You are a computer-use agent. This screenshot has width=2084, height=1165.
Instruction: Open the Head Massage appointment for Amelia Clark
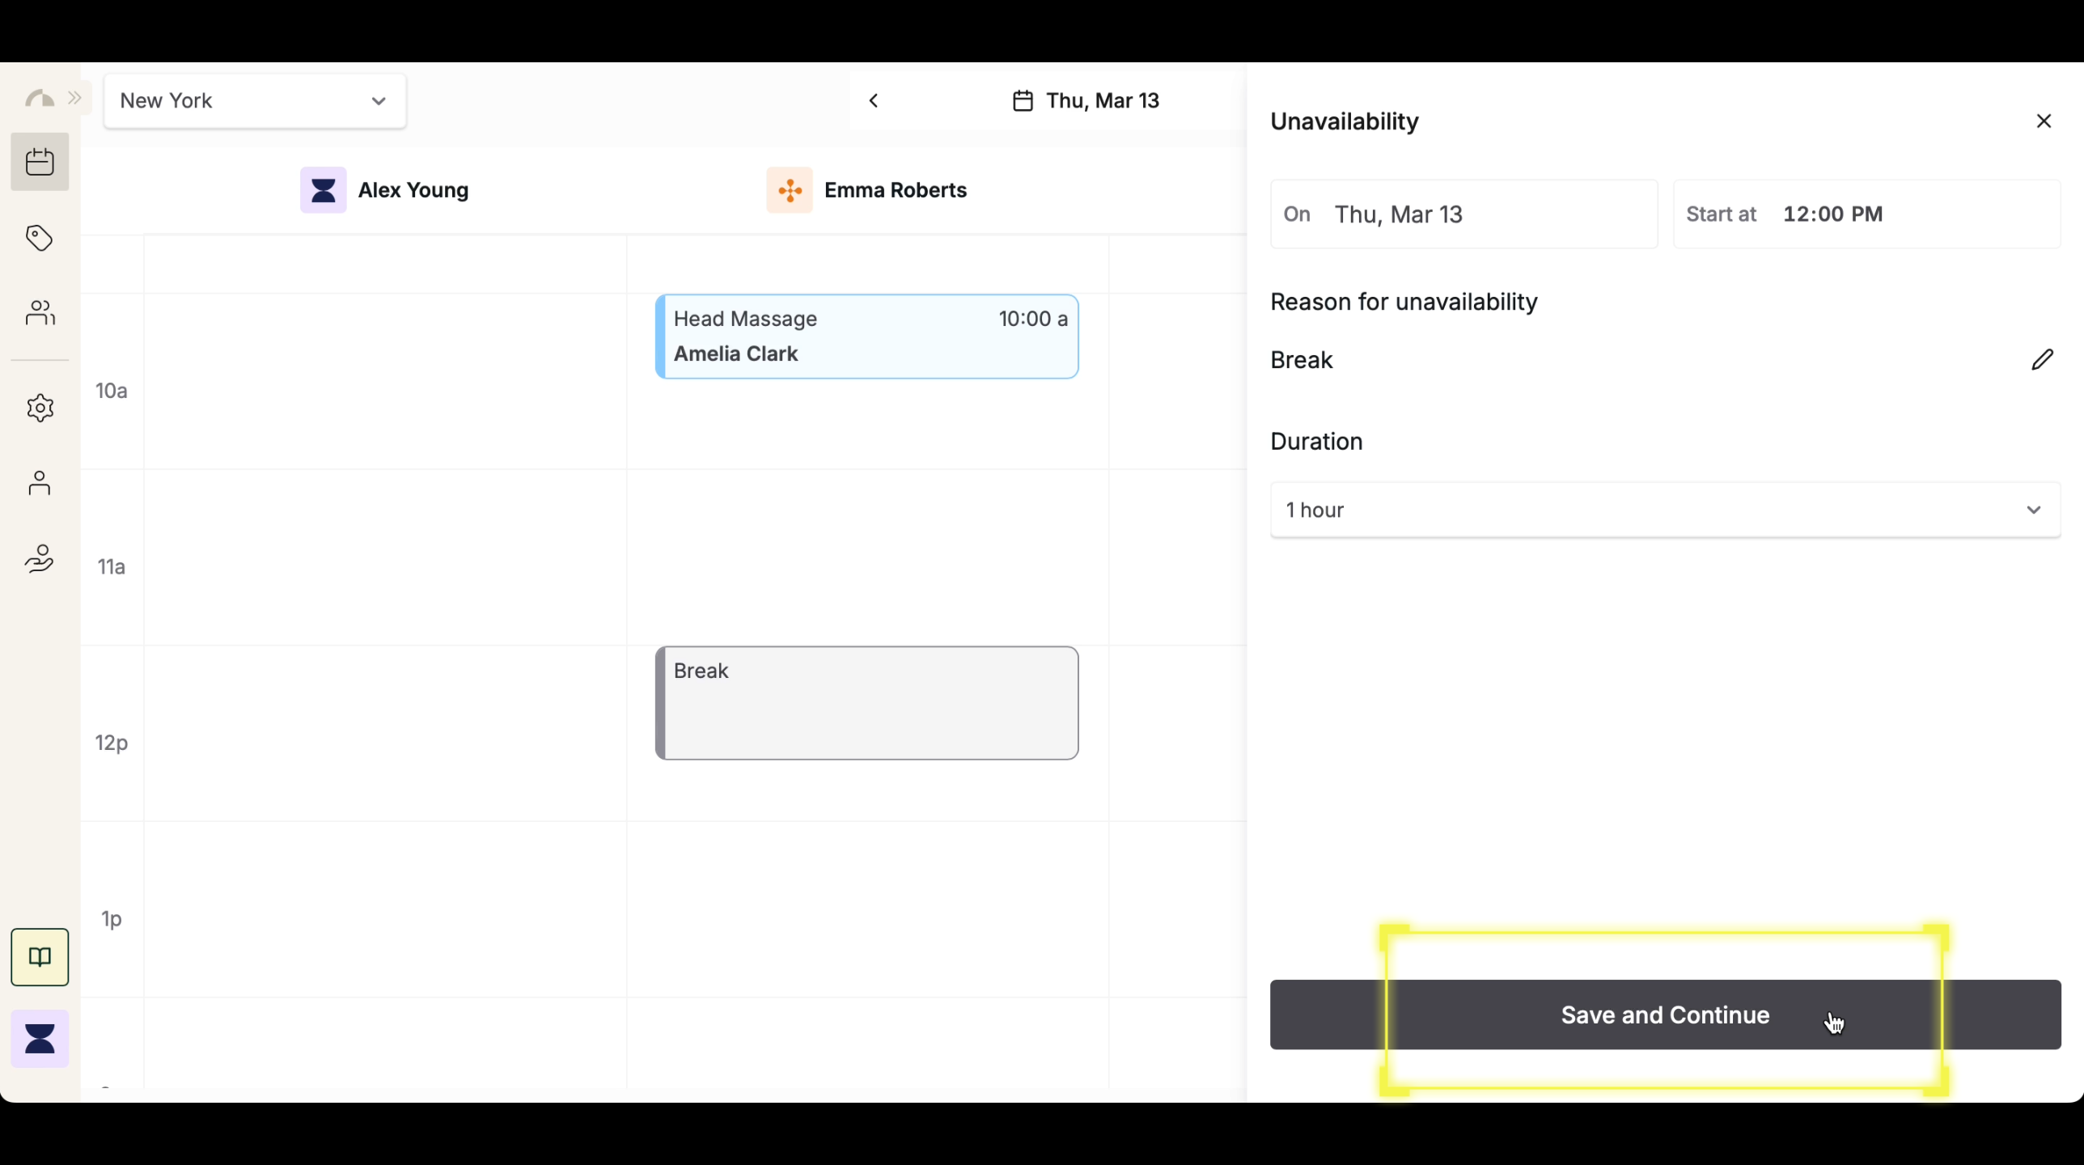coord(866,337)
